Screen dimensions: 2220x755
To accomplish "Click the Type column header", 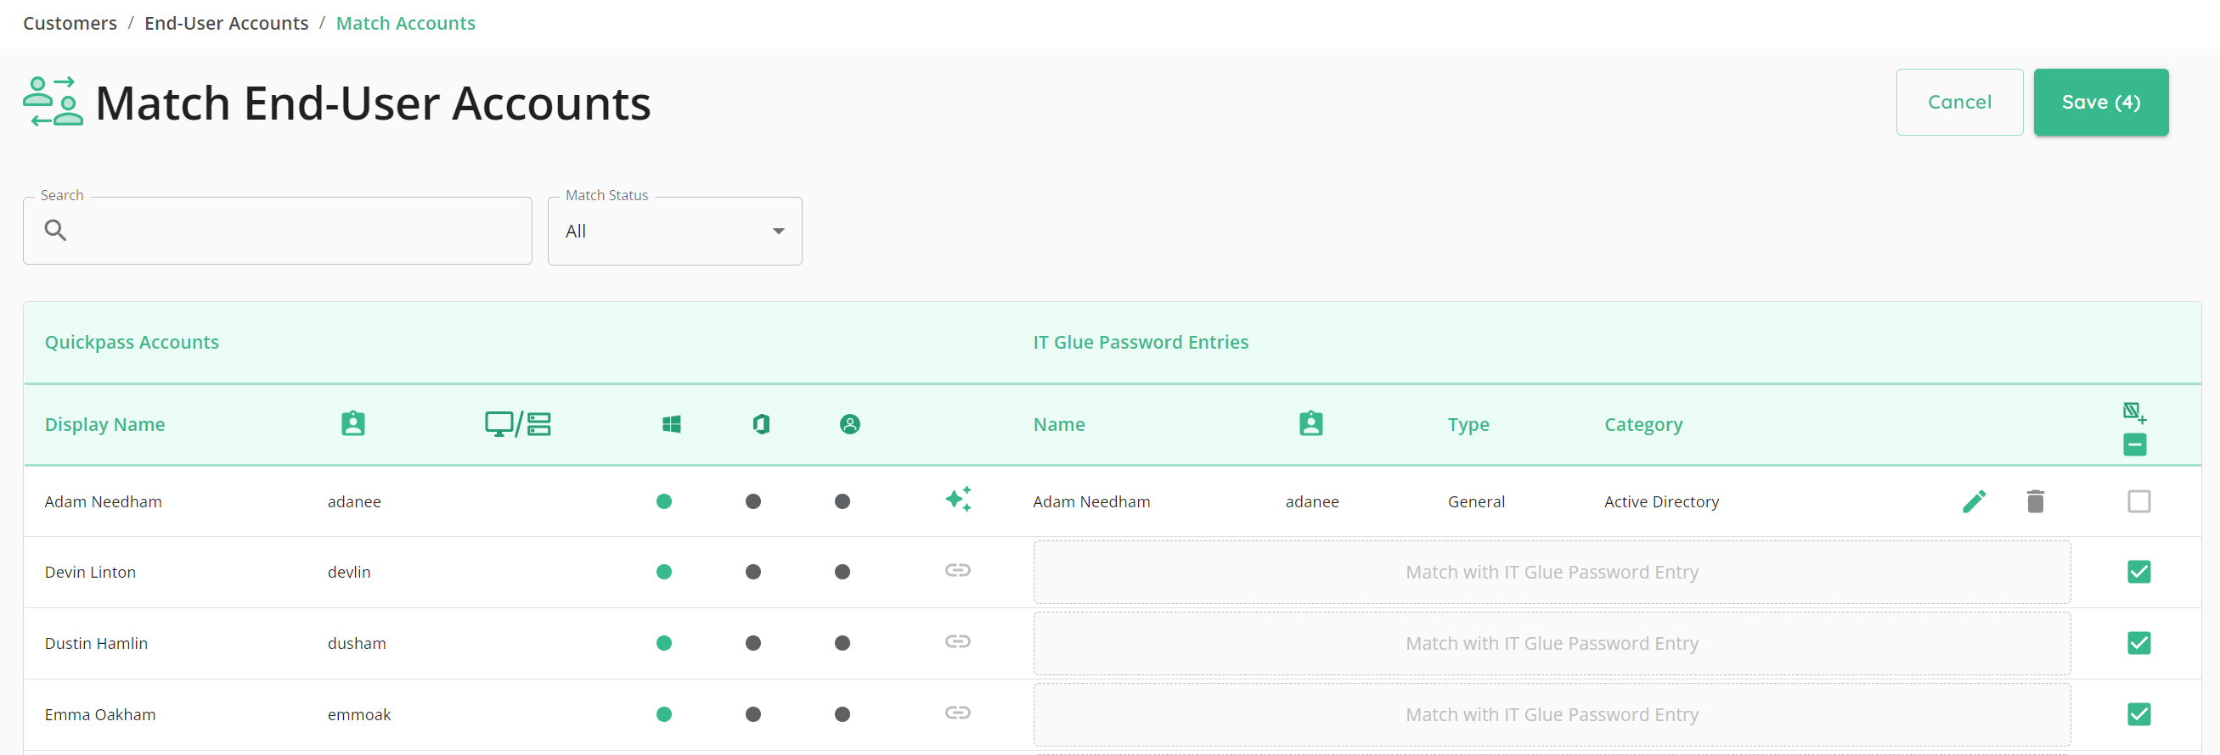I will point(1468,424).
